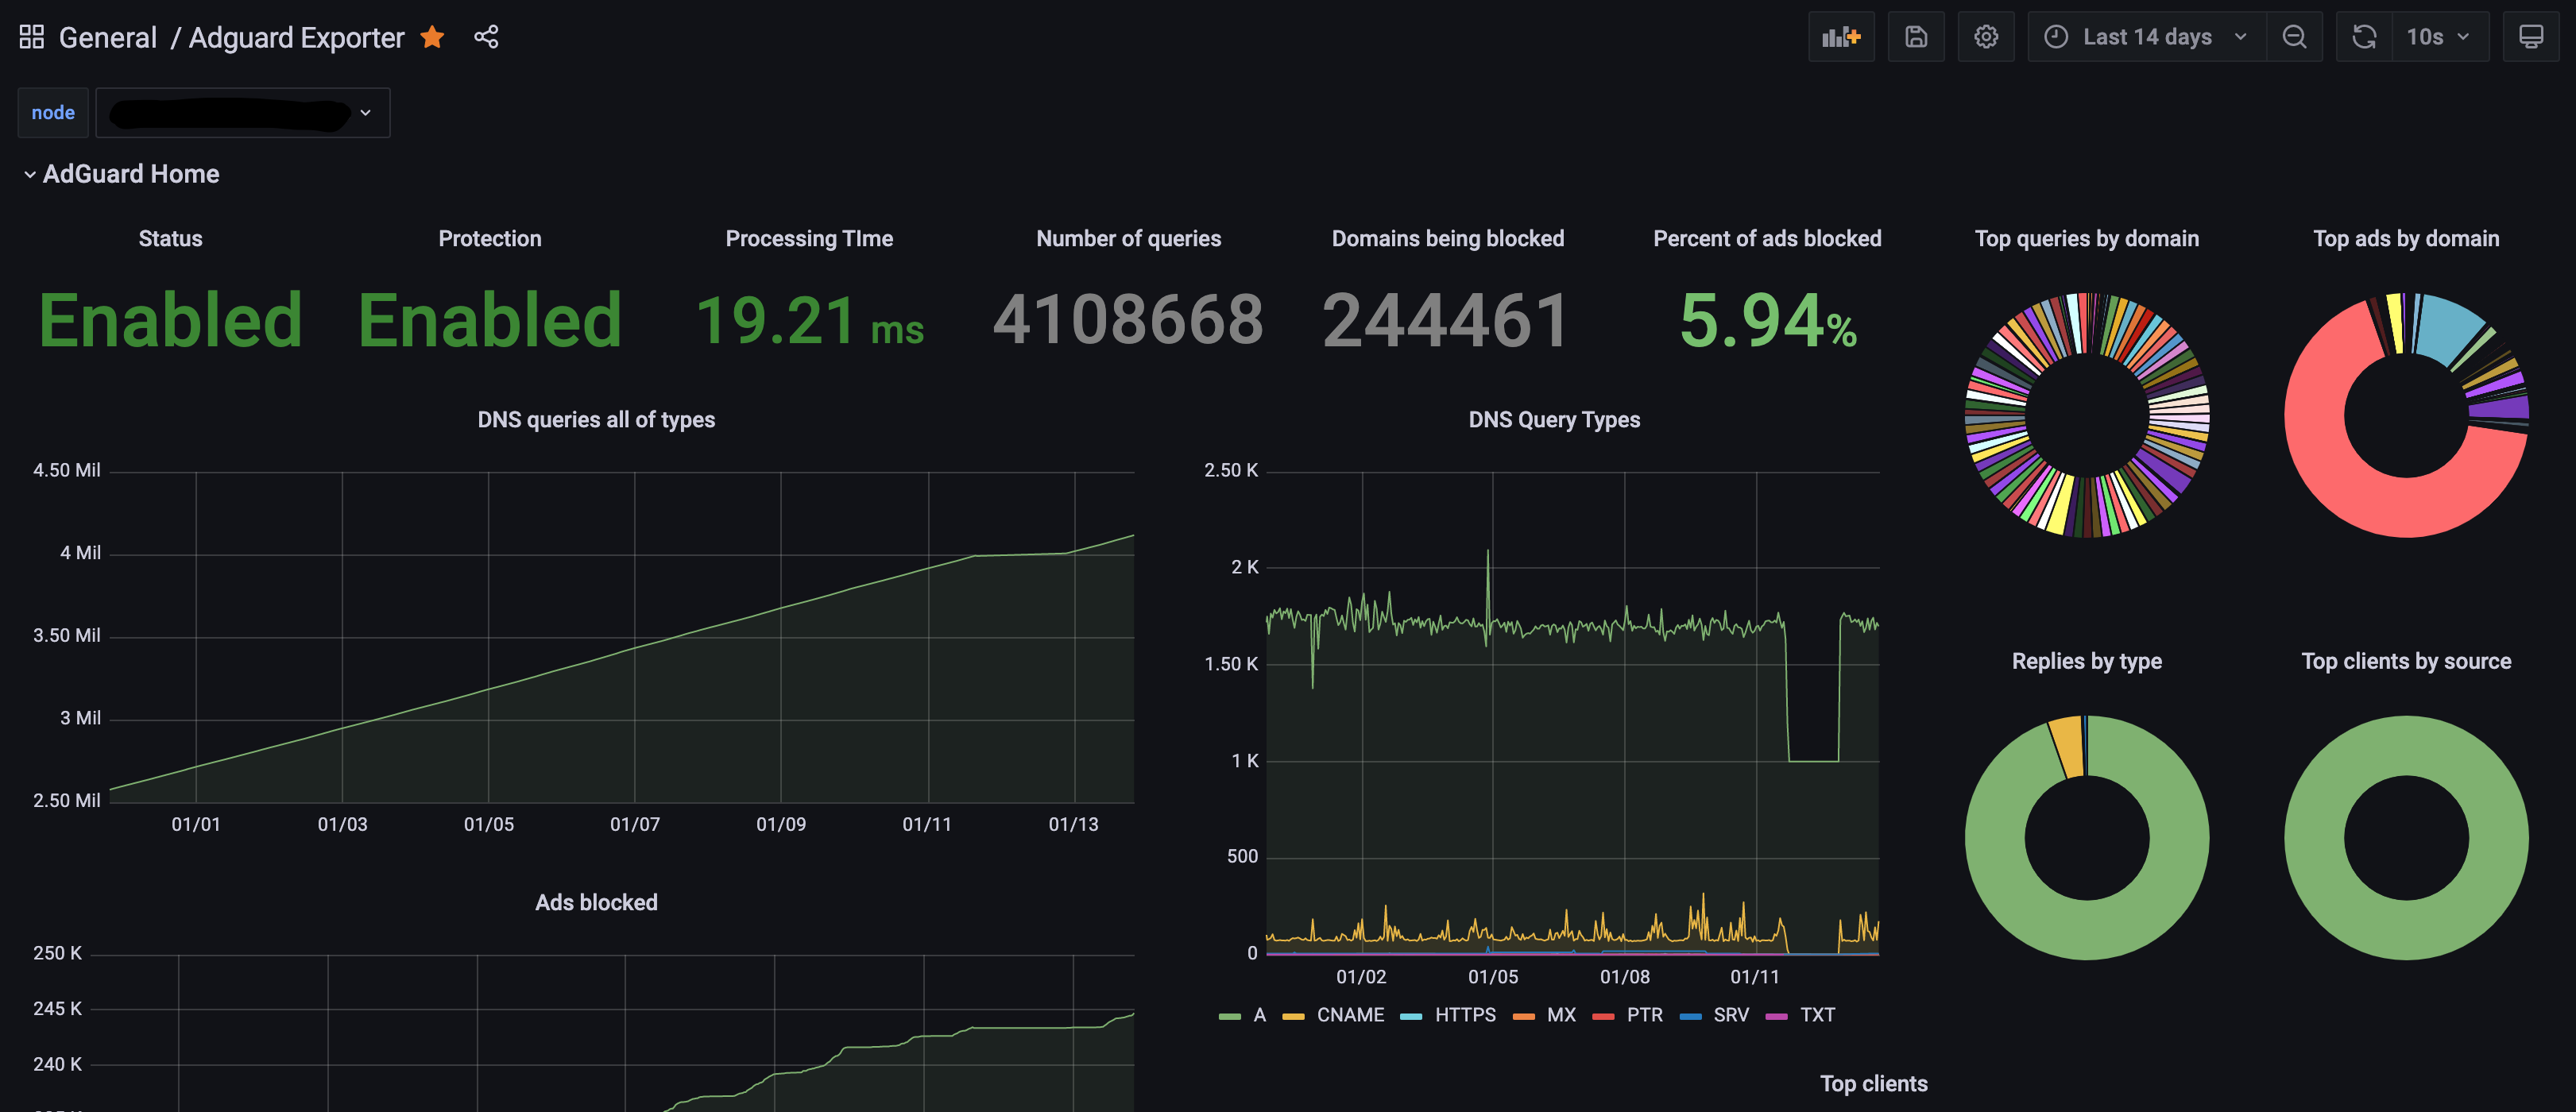Open the Number of queries panel title
Viewport: 2576px width, 1112px height.
(x=1128, y=238)
